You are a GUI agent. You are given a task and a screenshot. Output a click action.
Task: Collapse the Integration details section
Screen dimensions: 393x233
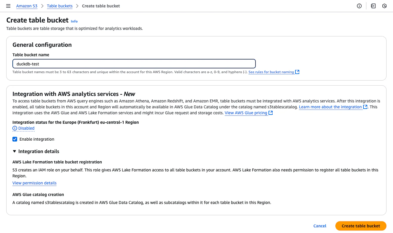pos(36,151)
